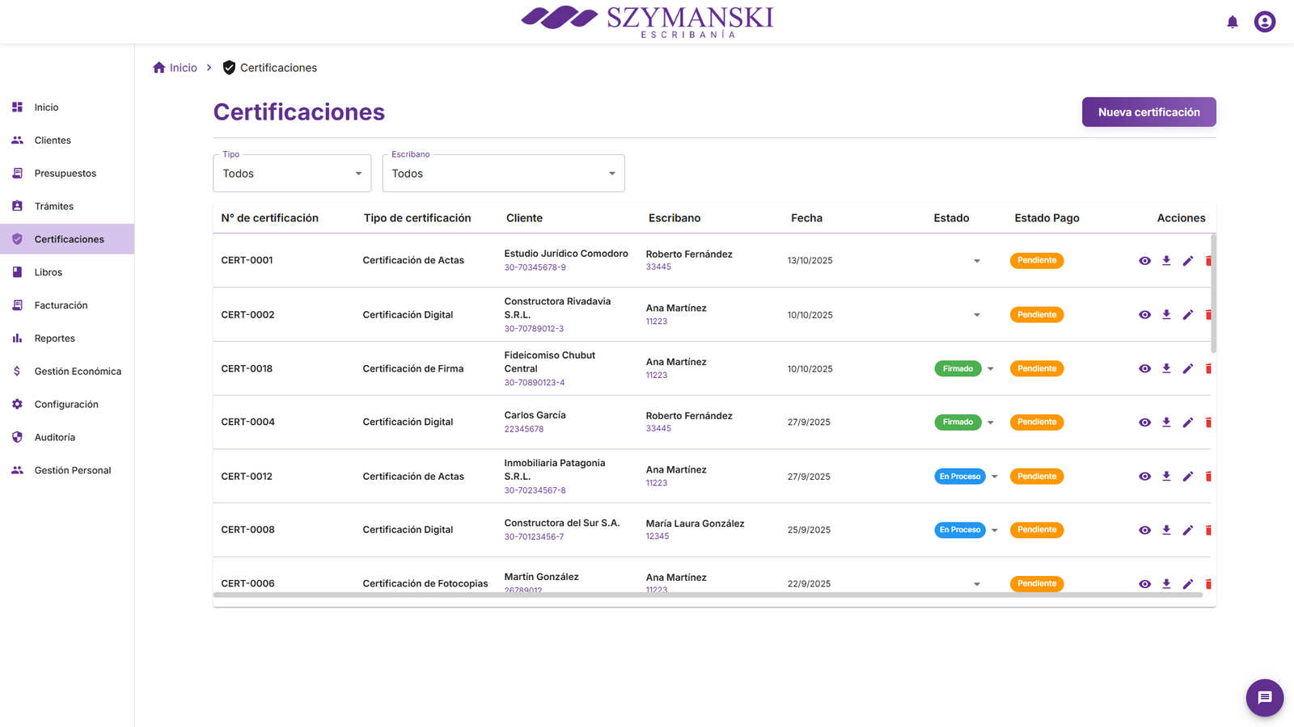Viewport: 1294px width, 727px height.
Task: Open Facturación from the sidebar menu
Action: tap(61, 305)
